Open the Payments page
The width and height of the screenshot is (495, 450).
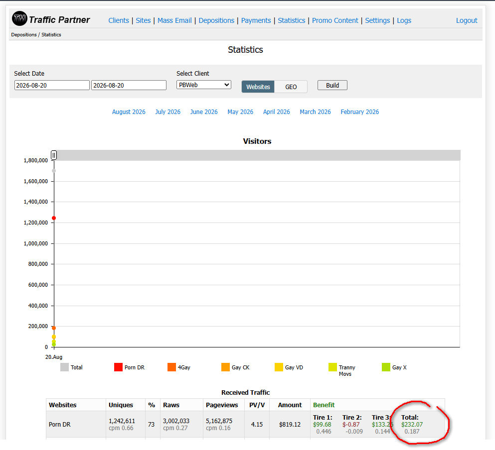pos(256,20)
